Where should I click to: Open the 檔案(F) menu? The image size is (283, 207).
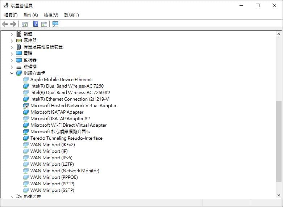pos(11,15)
